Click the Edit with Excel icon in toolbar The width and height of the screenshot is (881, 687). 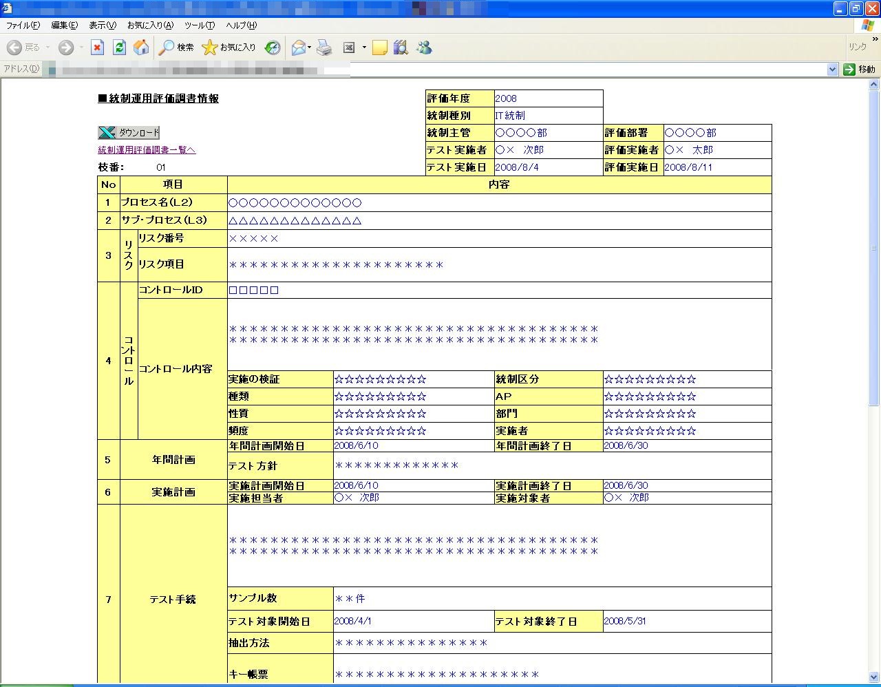tap(349, 47)
